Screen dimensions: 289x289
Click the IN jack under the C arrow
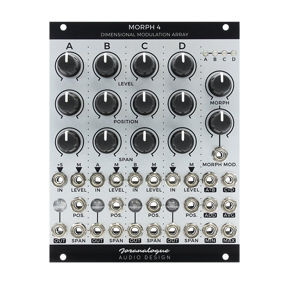pyautogui.click(x=173, y=180)
